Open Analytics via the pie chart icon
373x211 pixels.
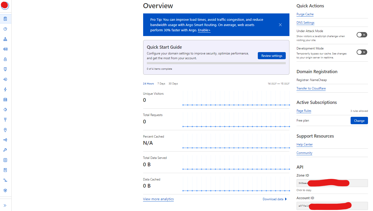pos(5,29)
